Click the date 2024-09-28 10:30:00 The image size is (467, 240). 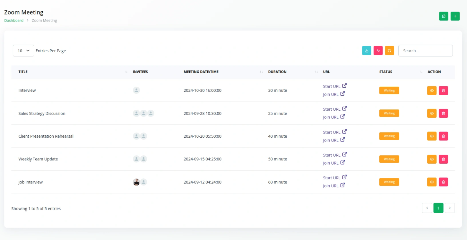pos(203,113)
